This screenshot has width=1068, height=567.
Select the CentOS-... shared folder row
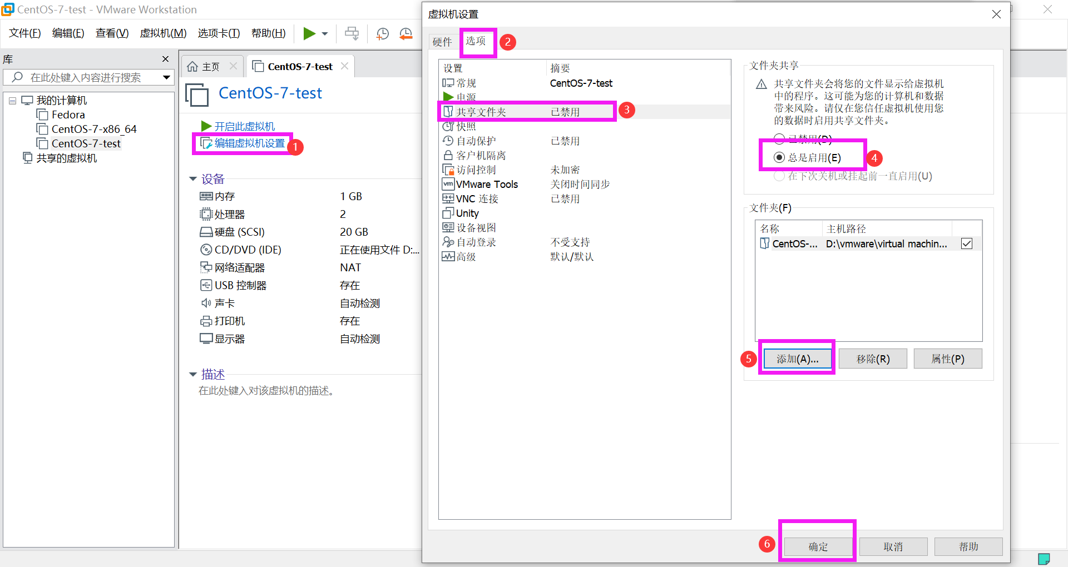(x=868, y=243)
